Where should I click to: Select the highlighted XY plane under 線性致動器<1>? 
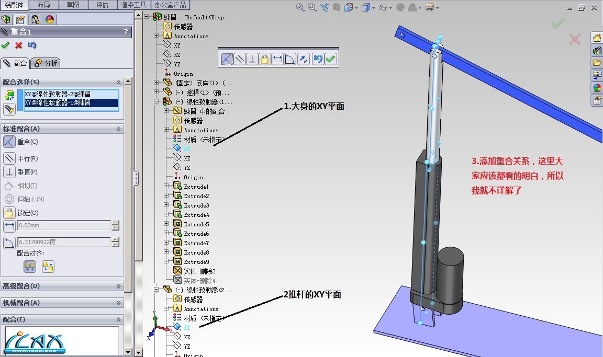pos(187,149)
